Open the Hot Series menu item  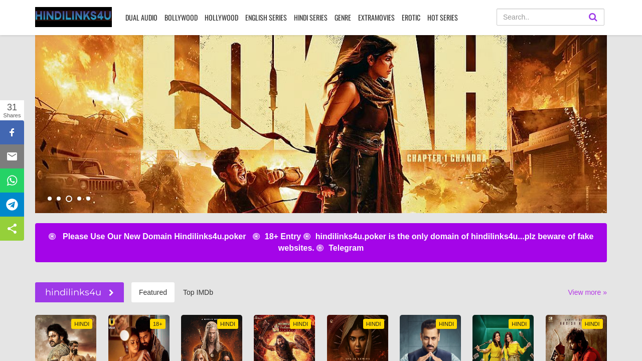[x=442, y=18]
